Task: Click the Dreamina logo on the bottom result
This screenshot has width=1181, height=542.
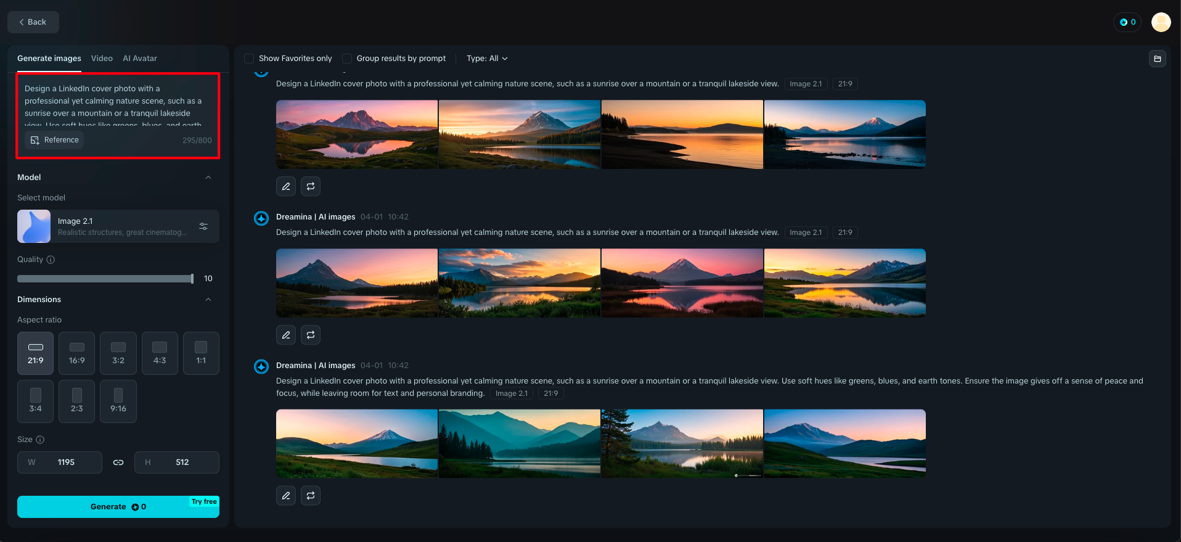Action: (x=261, y=367)
